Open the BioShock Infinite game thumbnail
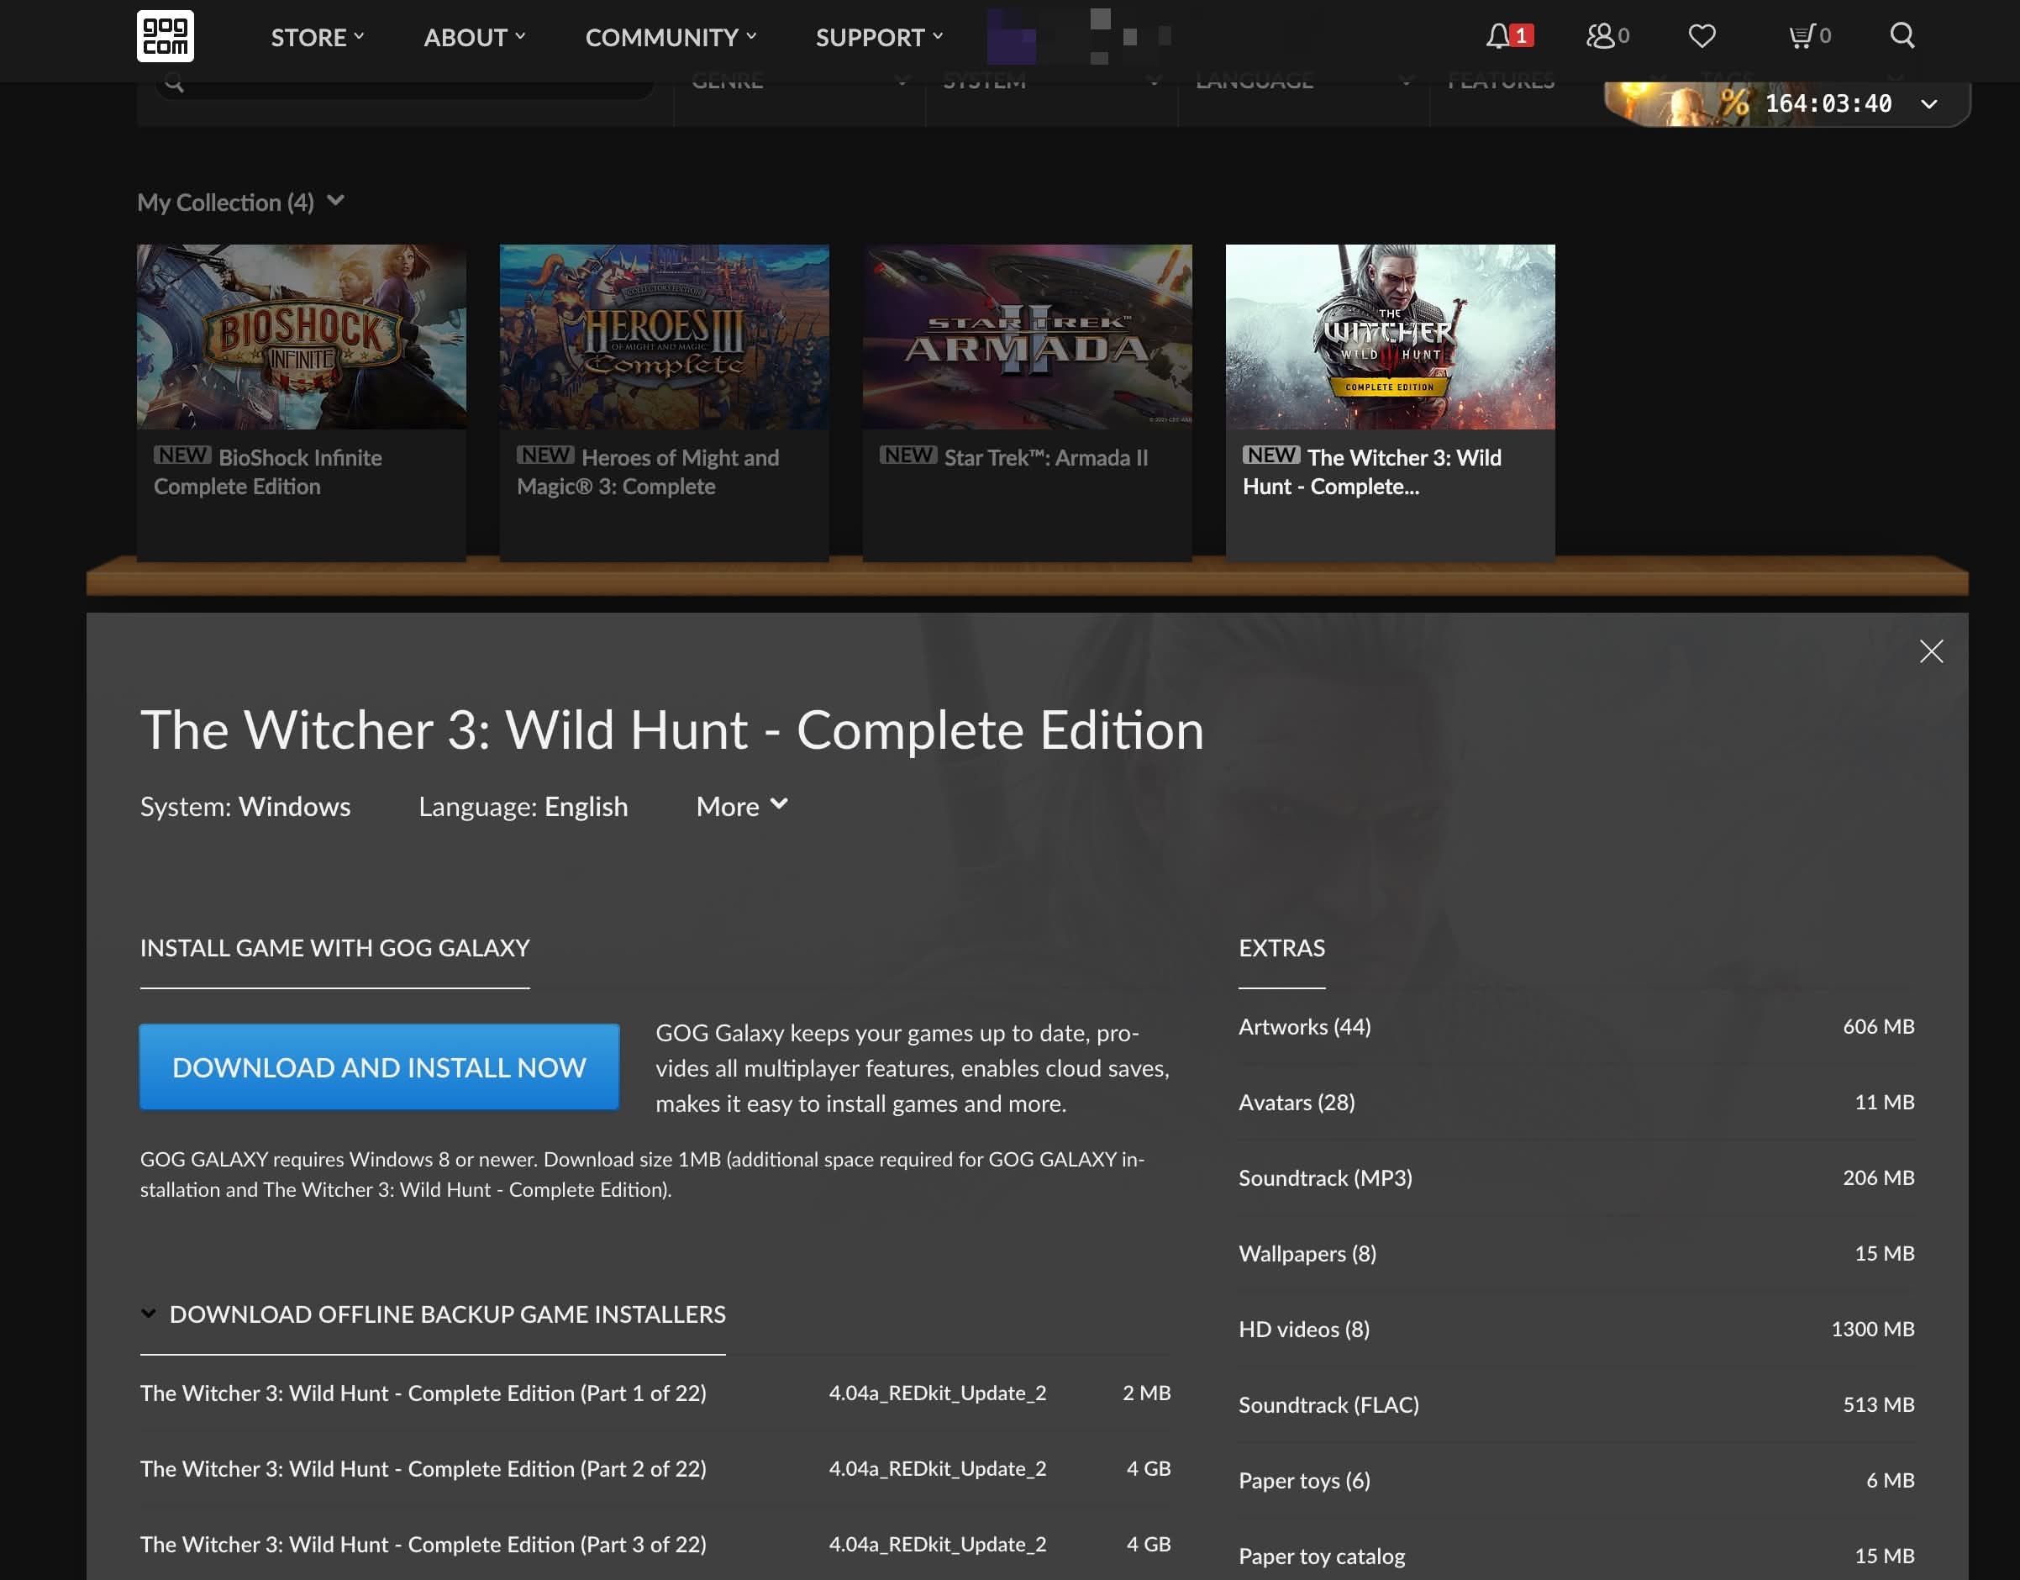2020x1580 pixels. coord(302,337)
